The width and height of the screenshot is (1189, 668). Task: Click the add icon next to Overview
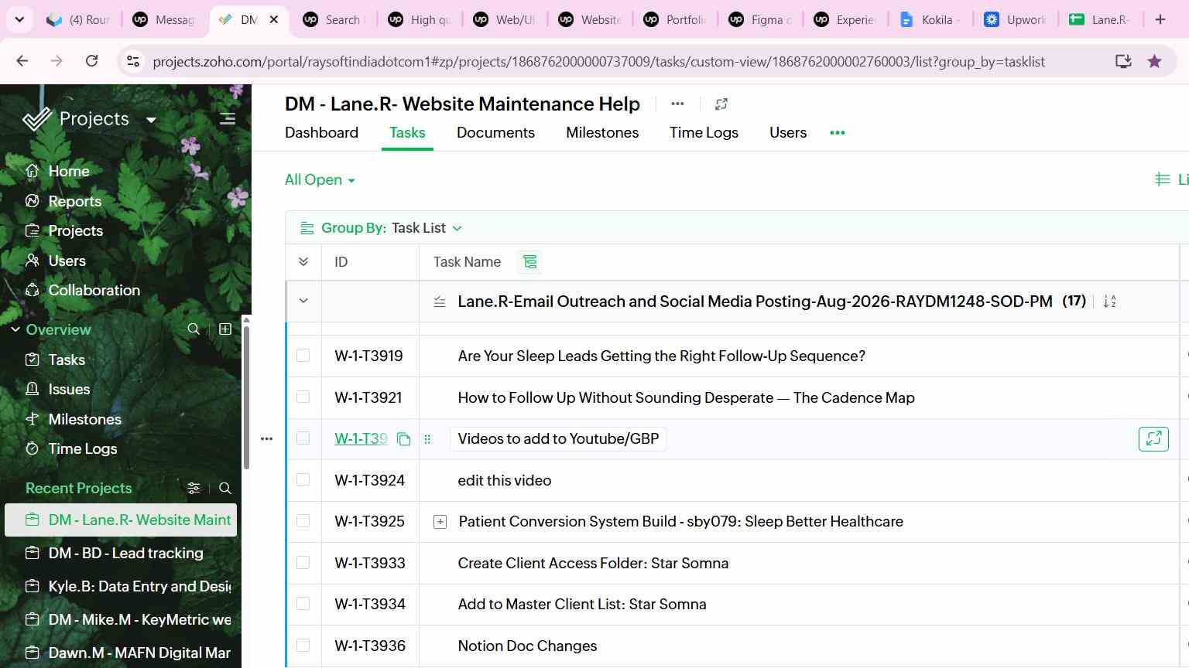tap(225, 329)
